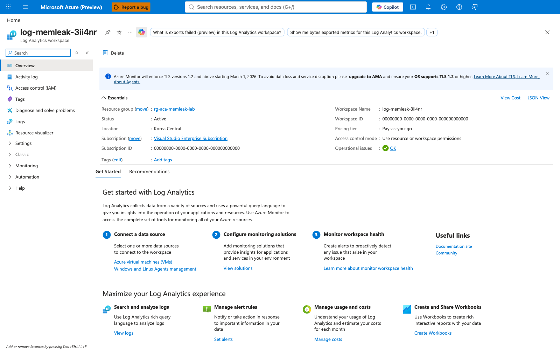The width and height of the screenshot is (560, 350).
Task: Ask Copilot to show bytes exported metrics
Action: tap(356, 32)
